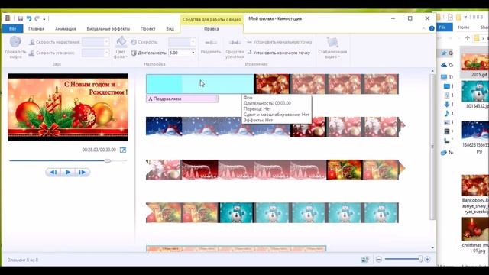The height and width of the screenshot is (275, 489).
Task: Click the timeline zoom slider handle
Action: tap(420, 259)
